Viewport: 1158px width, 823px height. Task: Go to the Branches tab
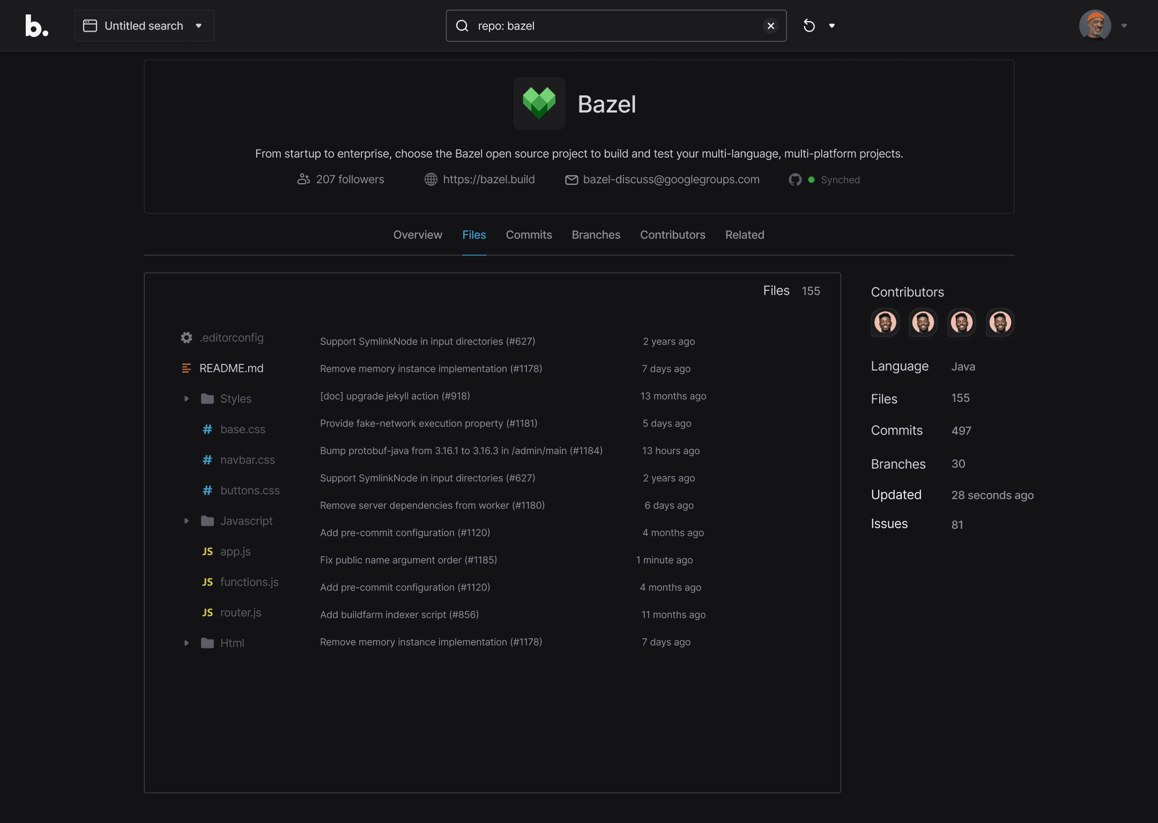(596, 235)
